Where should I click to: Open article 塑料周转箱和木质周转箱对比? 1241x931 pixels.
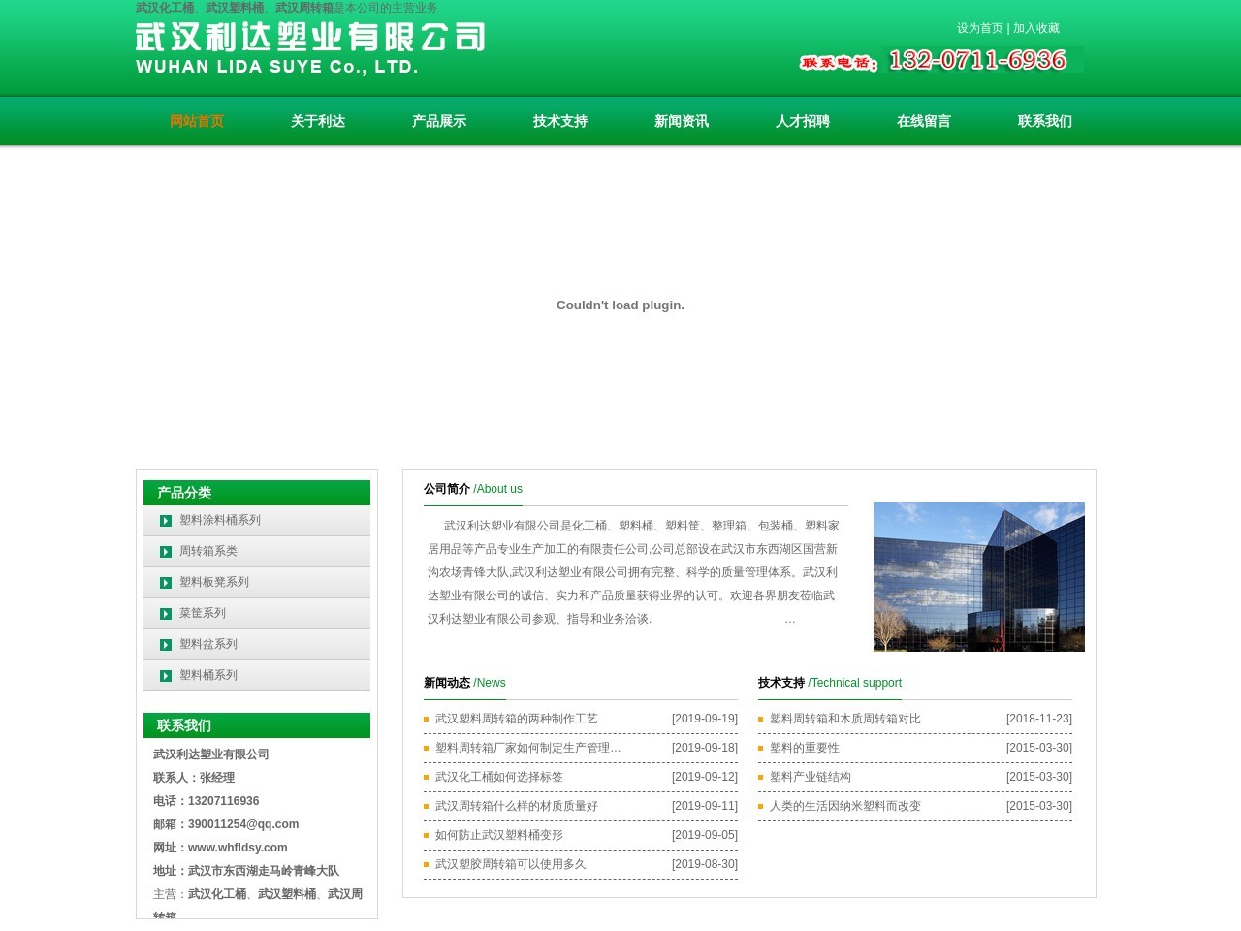click(844, 719)
